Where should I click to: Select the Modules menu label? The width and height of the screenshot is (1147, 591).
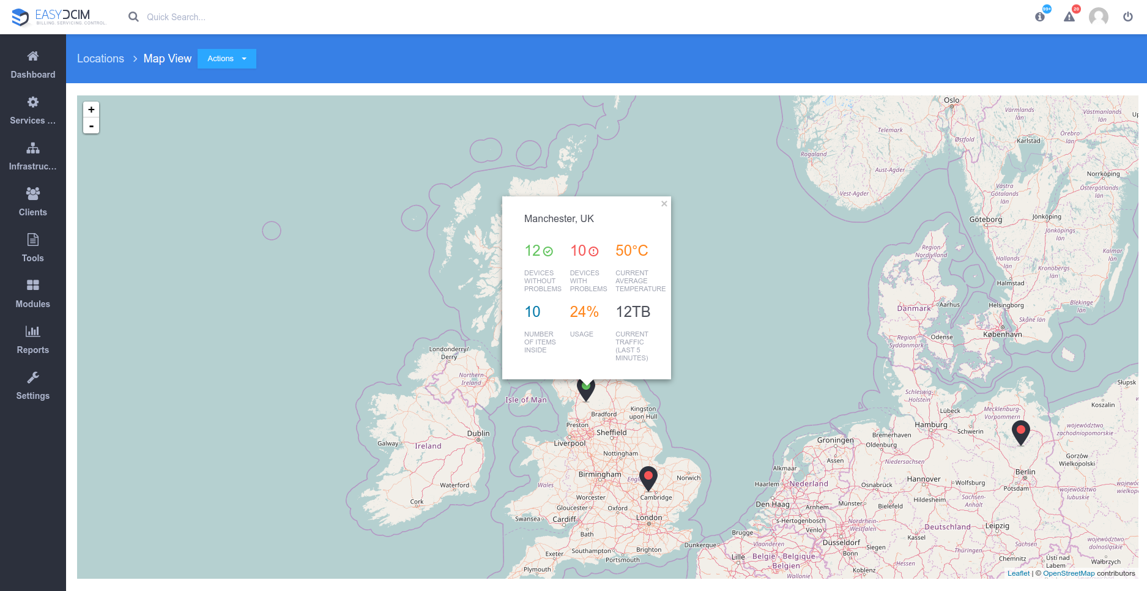[33, 304]
